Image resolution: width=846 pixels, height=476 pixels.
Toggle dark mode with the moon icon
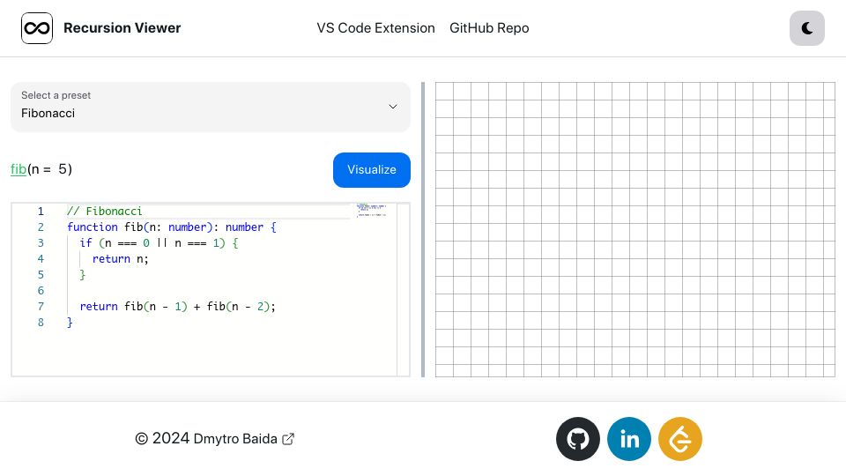806,28
